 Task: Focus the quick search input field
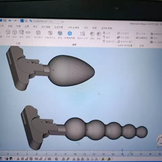click(x=47, y=21)
